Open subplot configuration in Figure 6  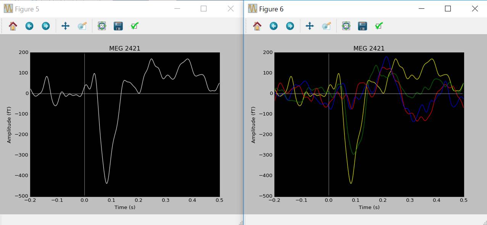pyautogui.click(x=346, y=26)
